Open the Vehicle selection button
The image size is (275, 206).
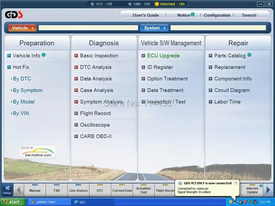[22, 28]
